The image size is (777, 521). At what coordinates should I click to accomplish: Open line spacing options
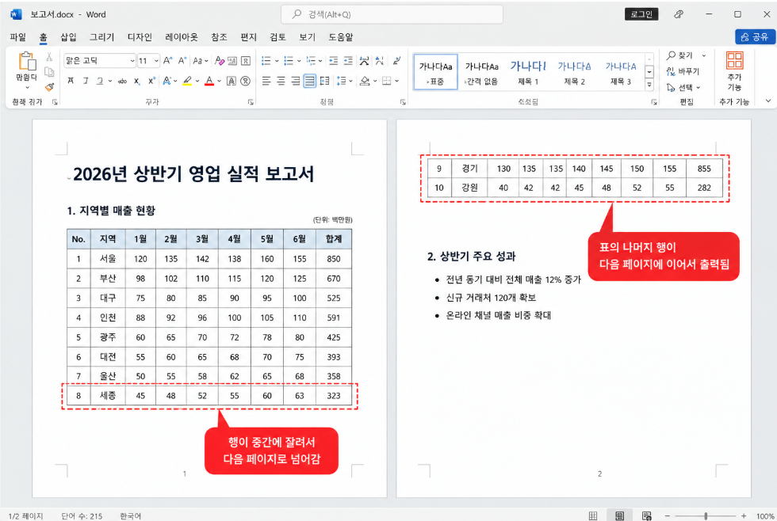[x=343, y=81]
